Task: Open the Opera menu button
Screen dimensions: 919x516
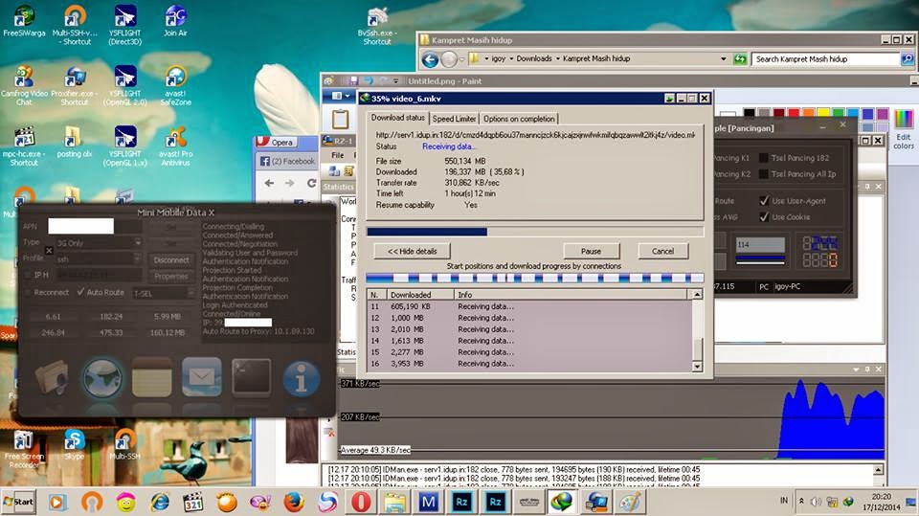Action: 276,142
